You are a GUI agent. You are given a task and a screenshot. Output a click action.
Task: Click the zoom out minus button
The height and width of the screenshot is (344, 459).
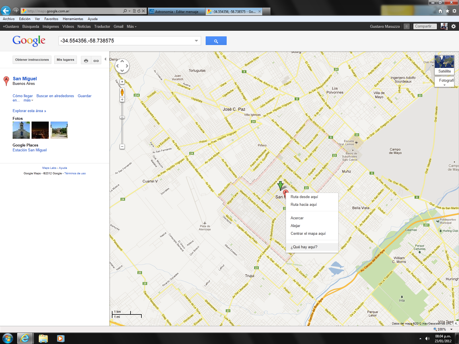[122, 146]
